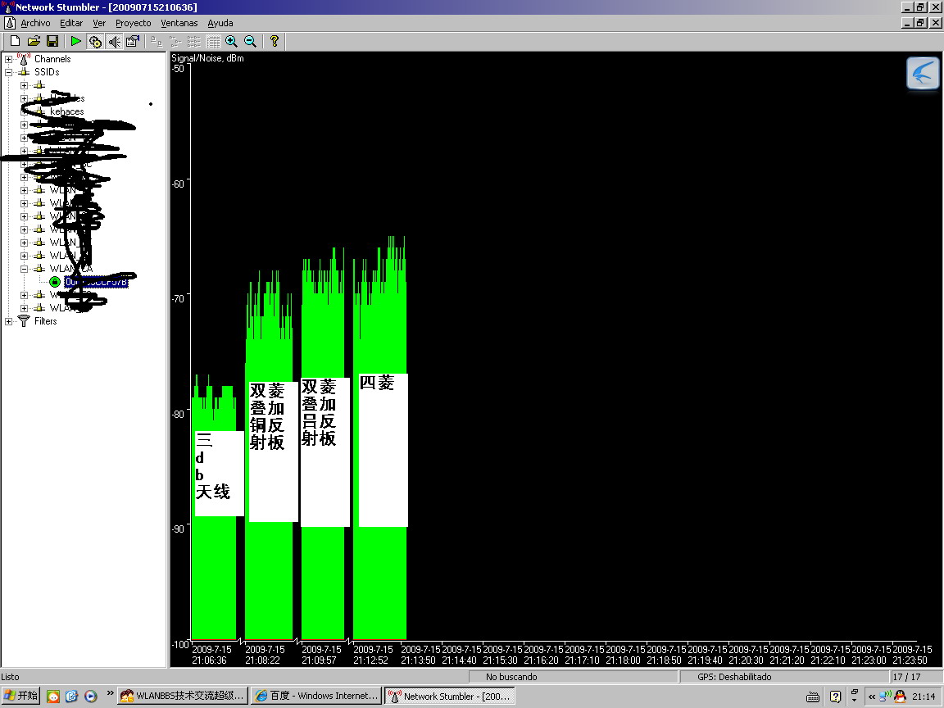Click the Zoom In magnifier icon
Image resolution: width=944 pixels, height=708 pixels.
coord(232,41)
